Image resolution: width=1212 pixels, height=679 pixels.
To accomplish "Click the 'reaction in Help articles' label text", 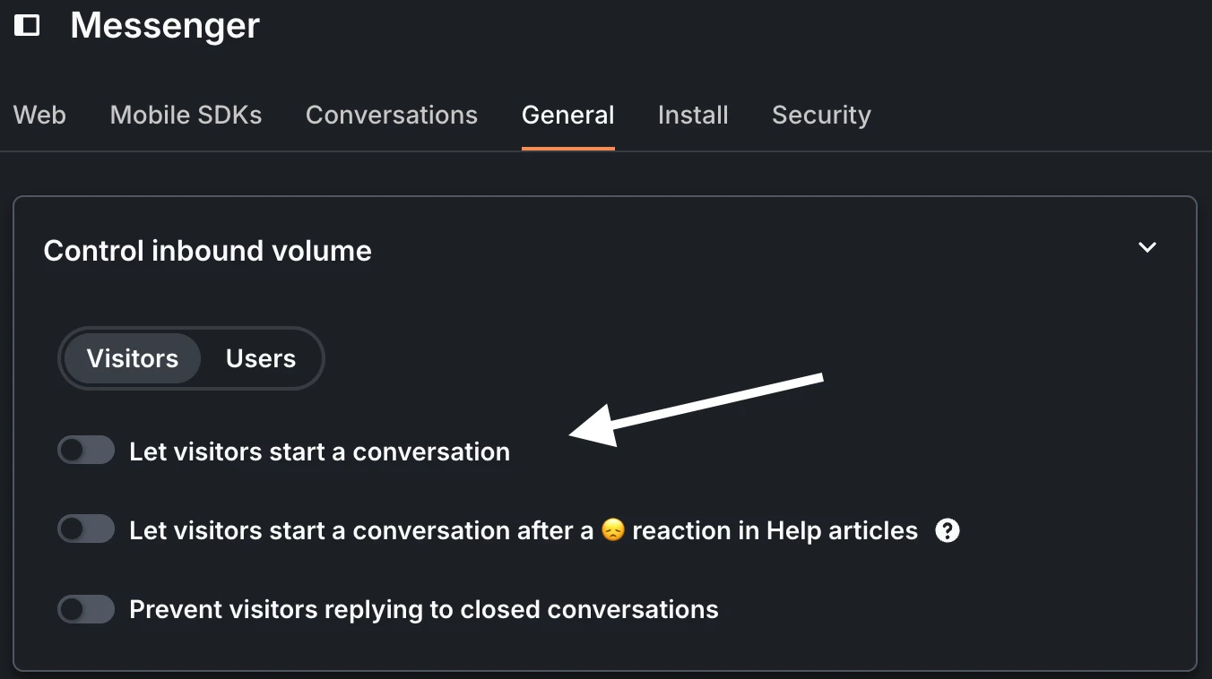I will (775, 530).
